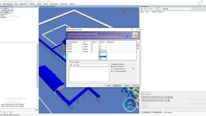Click the third view control icon in the 3D viewport
This screenshot has height=116, width=206.
pos(131,11)
